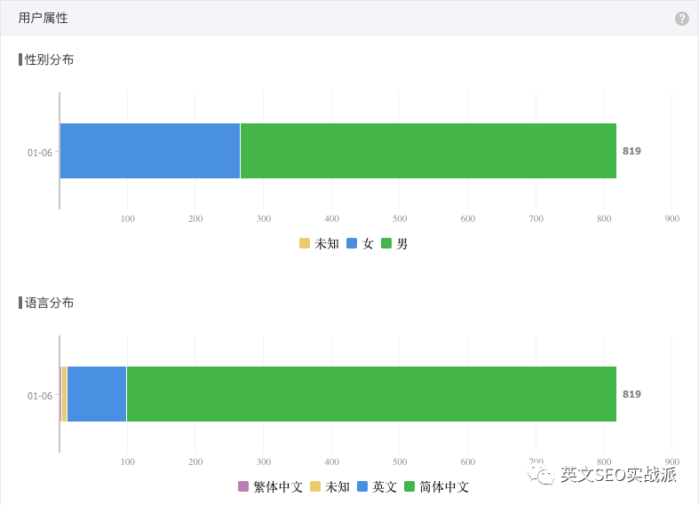
Task: Click the 300 axis tick on language chart
Action: pos(264,462)
